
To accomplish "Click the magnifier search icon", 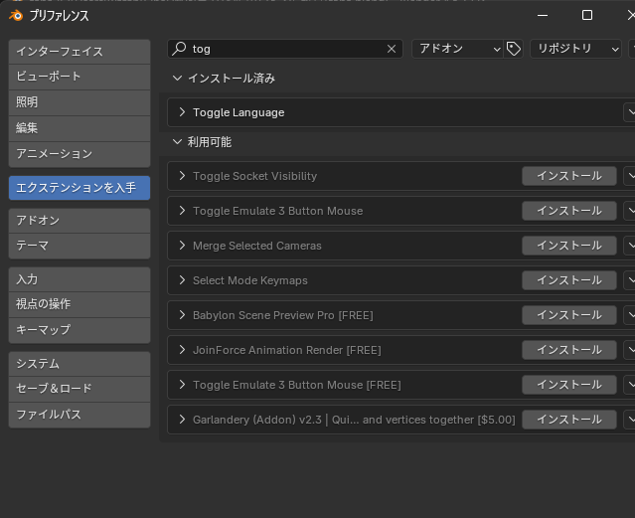I will coord(179,49).
